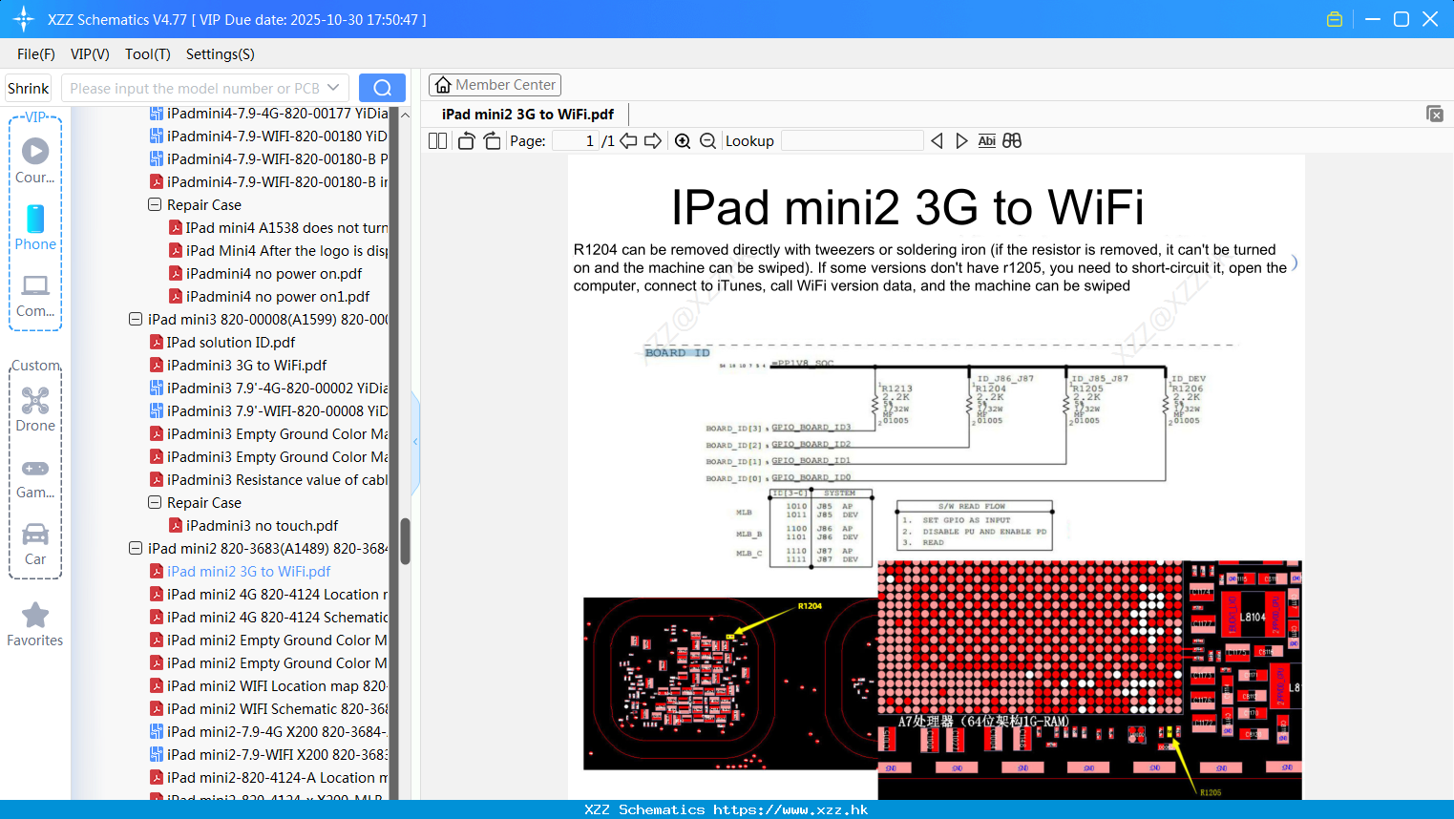1454x819 pixels.
Task: Open iPad mini2 4G 820-4124 Schematic file
Action: click(x=277, y=617)
